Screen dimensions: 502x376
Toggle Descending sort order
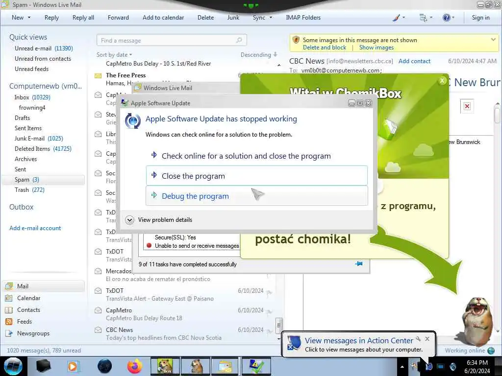[x=259, y=55]
